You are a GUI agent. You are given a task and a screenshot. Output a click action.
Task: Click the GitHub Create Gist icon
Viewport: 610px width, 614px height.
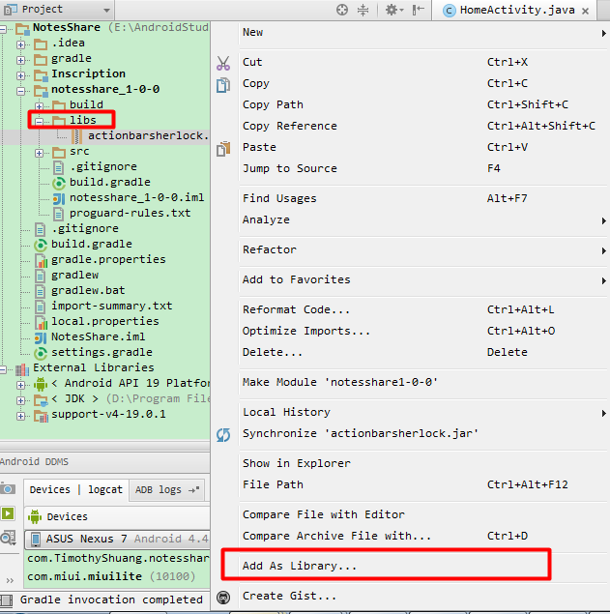(223, 598)
